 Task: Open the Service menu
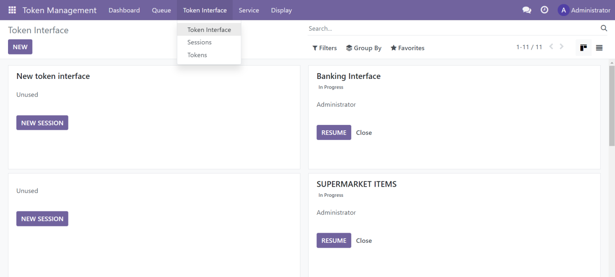248,10
